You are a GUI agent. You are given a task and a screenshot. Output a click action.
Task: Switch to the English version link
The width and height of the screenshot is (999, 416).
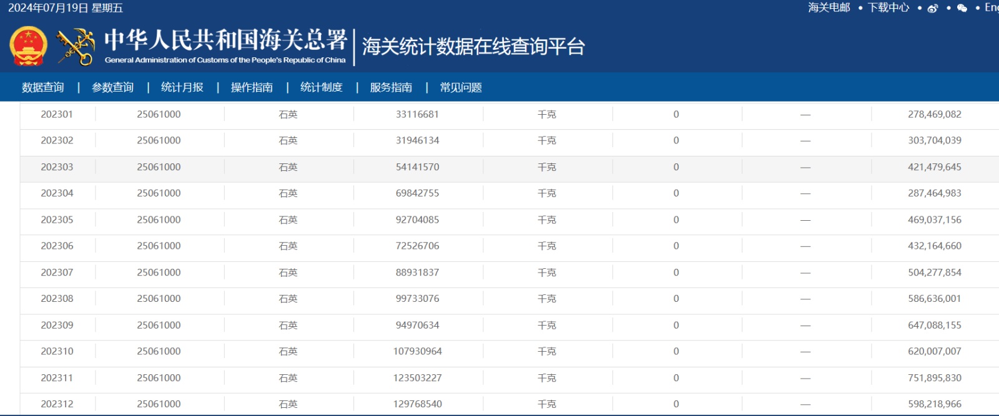pos(991,7)
